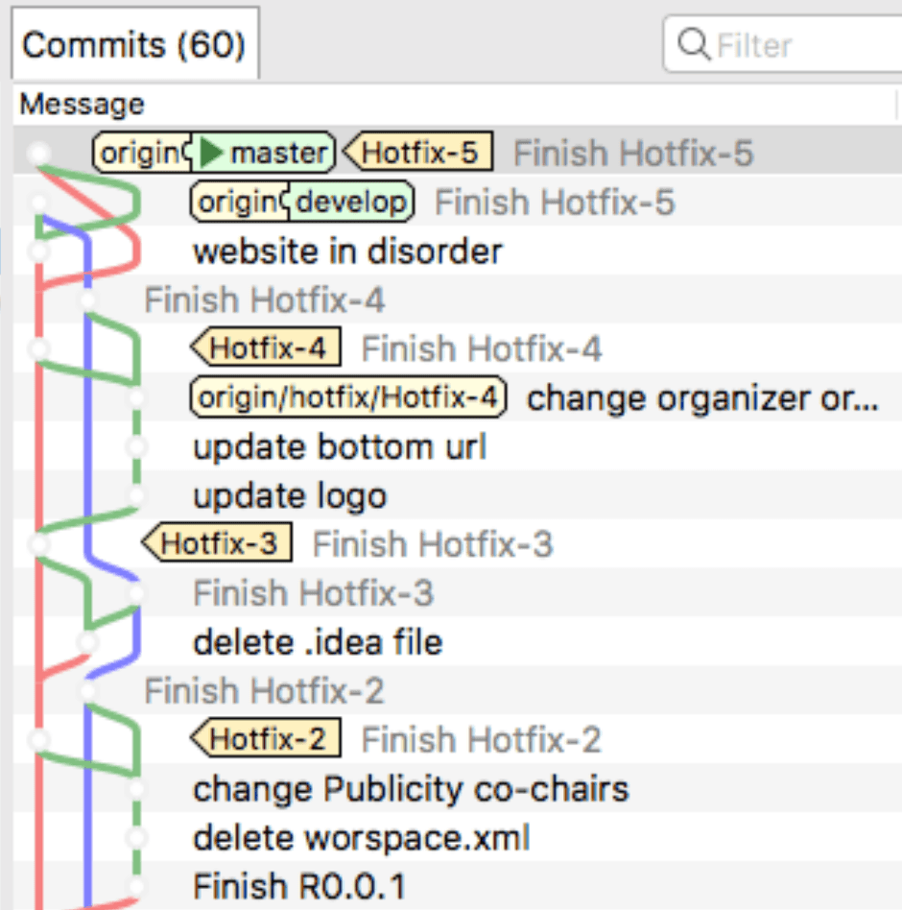Select the 'delete worspace.xml' commit
The height and width of the screenshot is (910, 902).
click(x=361, y=838)
